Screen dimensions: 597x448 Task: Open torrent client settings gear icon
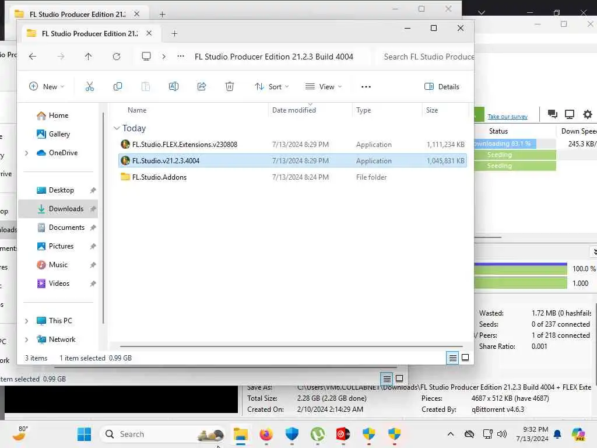(x=588, y=114)
